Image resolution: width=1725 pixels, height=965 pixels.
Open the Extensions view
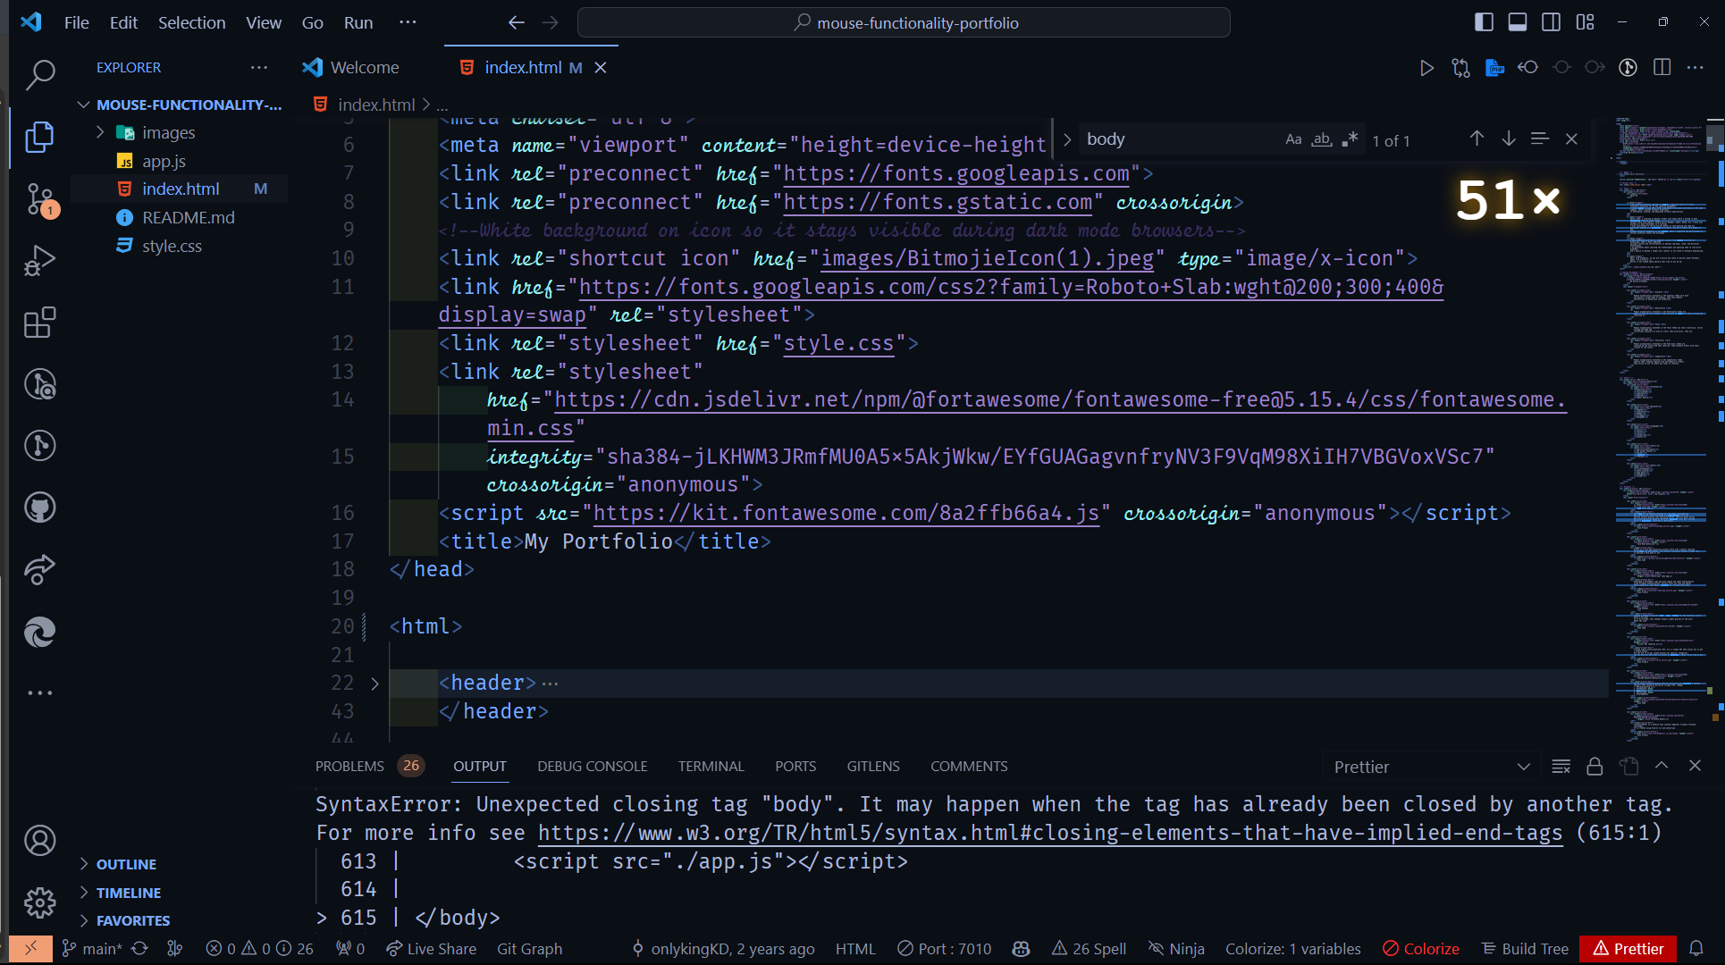click(39, 322)
